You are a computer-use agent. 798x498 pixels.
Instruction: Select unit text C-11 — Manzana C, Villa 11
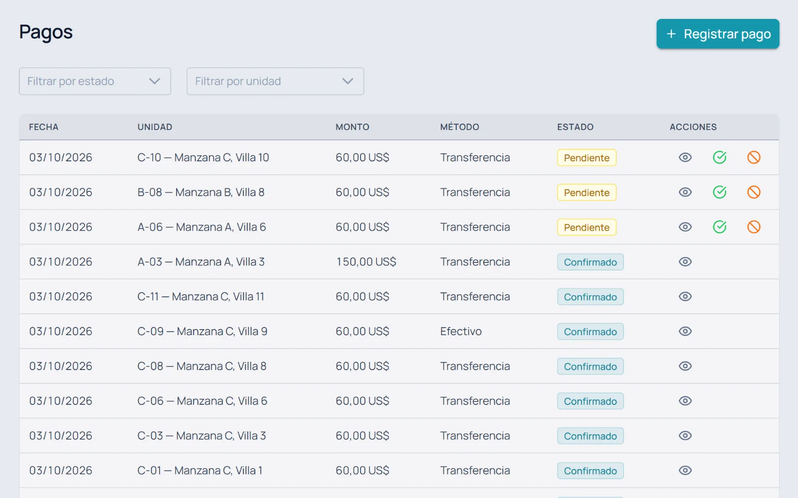pyautogui.click(x=201, y=297)
